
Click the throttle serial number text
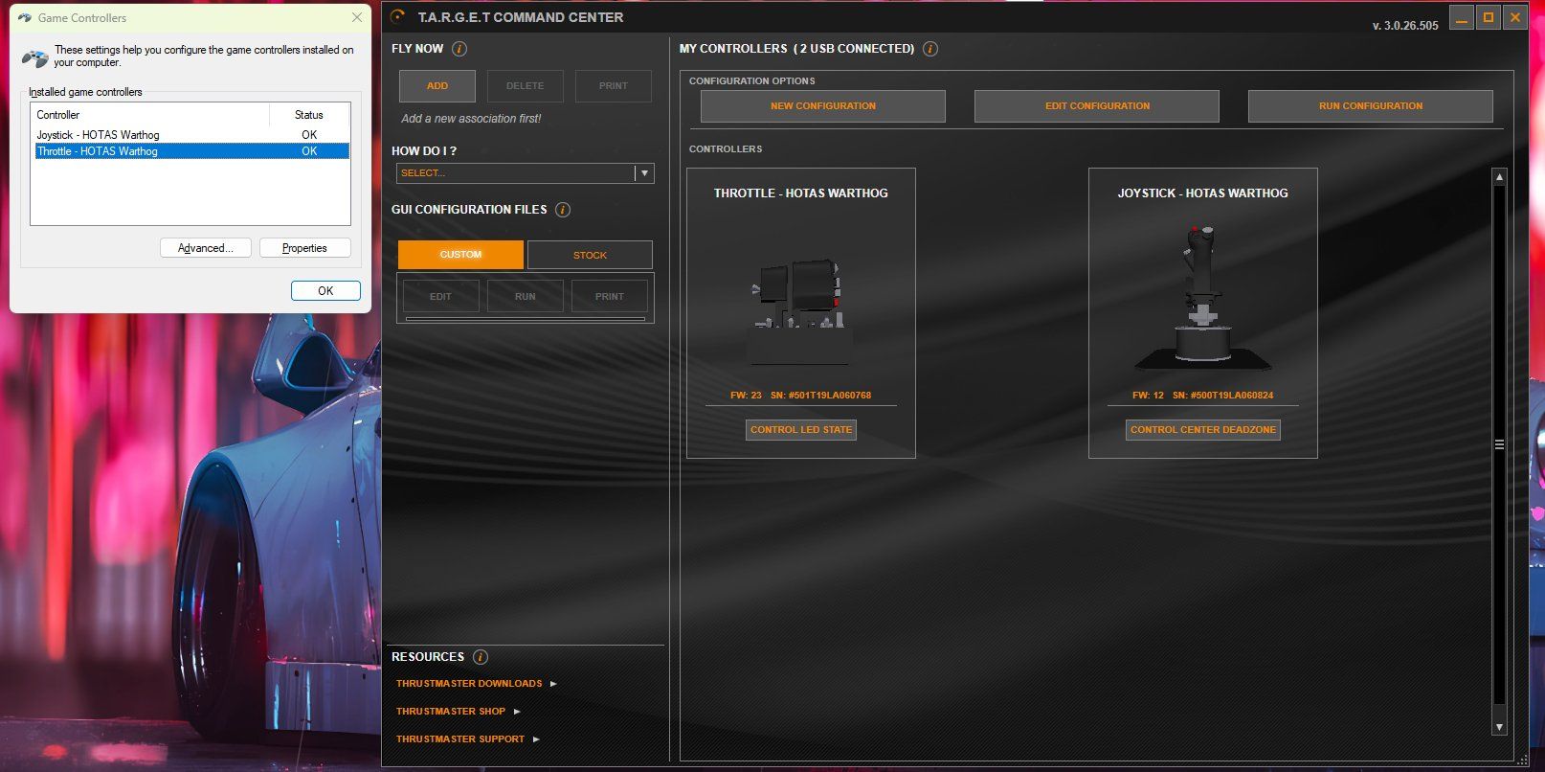(820, 396)
